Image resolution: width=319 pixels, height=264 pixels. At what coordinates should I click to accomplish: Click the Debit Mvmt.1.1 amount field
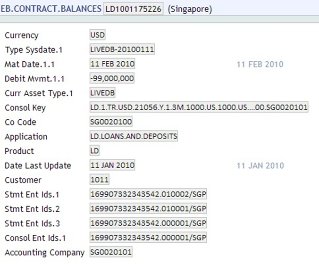coord(112,79)
